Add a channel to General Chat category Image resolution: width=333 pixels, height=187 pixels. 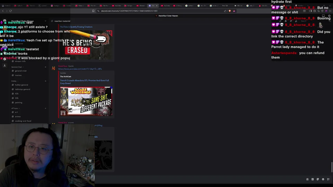(x=45, y=67)
